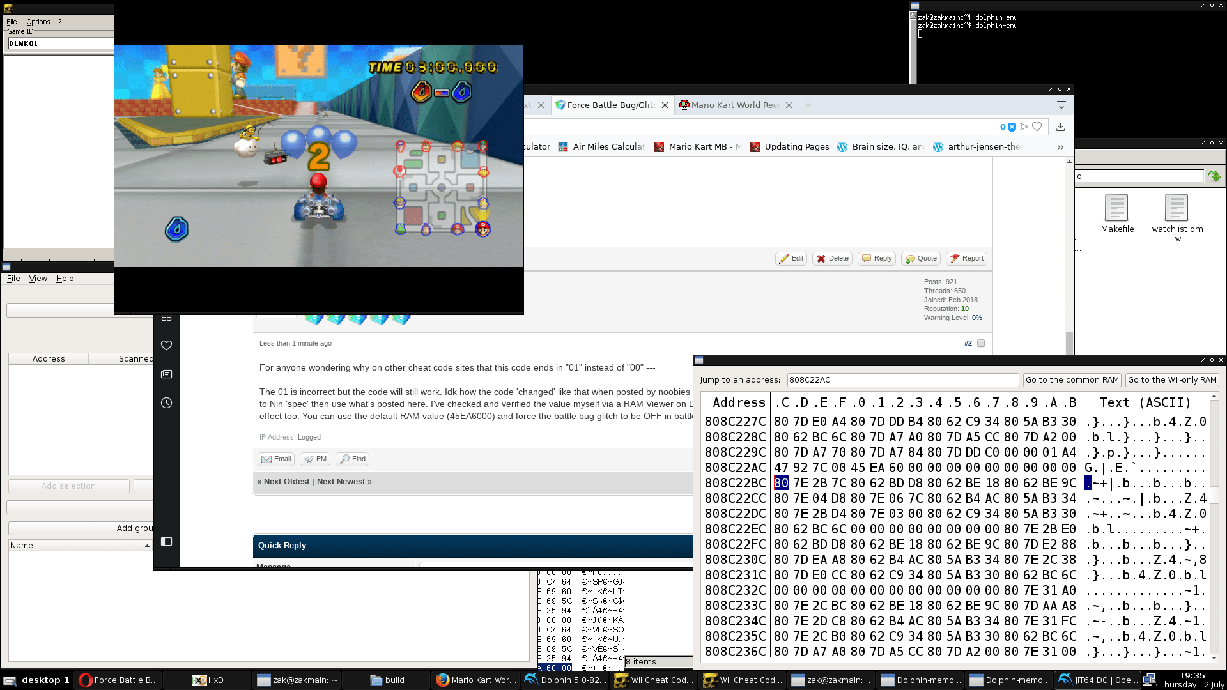Click the Edit post button
Image resolution: width=1227 pixels, height=690 pixels.
pos(791,259)
